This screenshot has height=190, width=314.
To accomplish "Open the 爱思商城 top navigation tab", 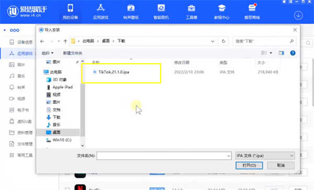I will point(252,12).
